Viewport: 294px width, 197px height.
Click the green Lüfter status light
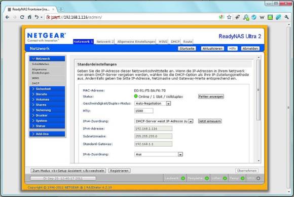(225, 178)
